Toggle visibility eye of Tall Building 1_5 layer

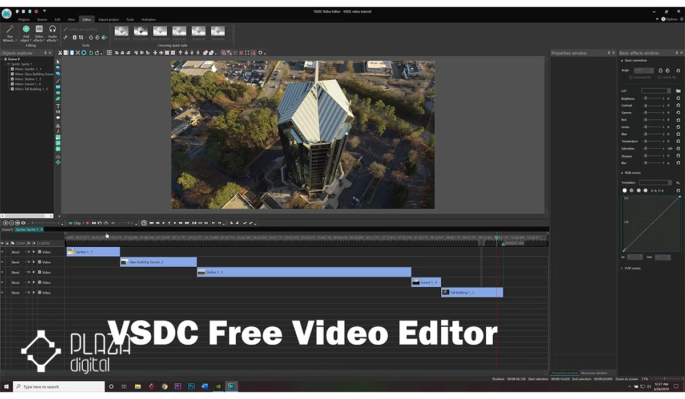point(2,293)
